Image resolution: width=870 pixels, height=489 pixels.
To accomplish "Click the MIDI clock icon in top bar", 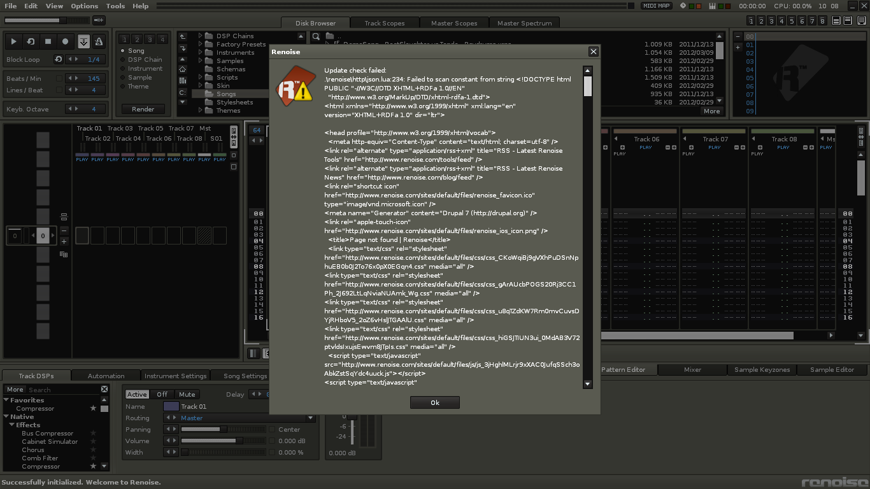I will (683, 6).
